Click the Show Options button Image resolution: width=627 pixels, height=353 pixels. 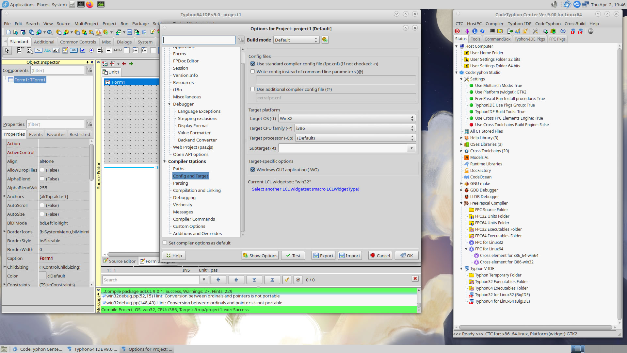(260, 256)
